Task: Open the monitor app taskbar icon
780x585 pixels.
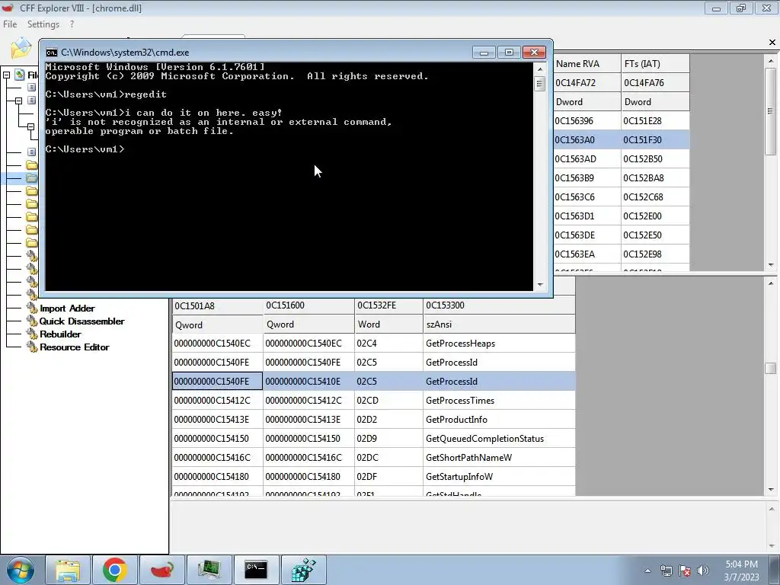Action: (209, 570)
